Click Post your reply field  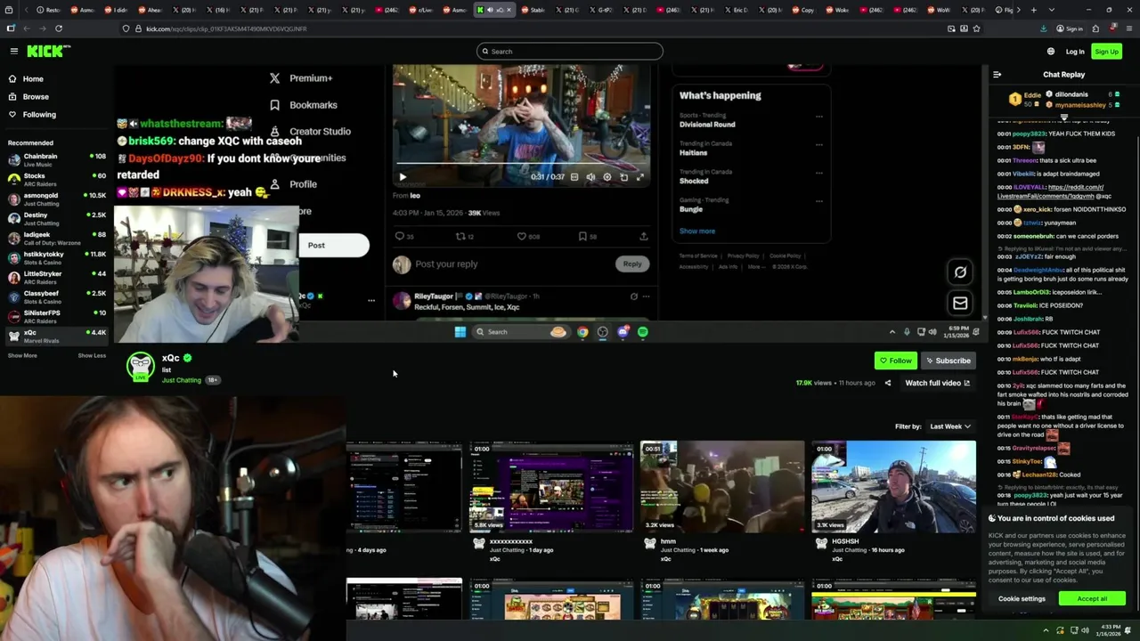(x=446, y=264)
